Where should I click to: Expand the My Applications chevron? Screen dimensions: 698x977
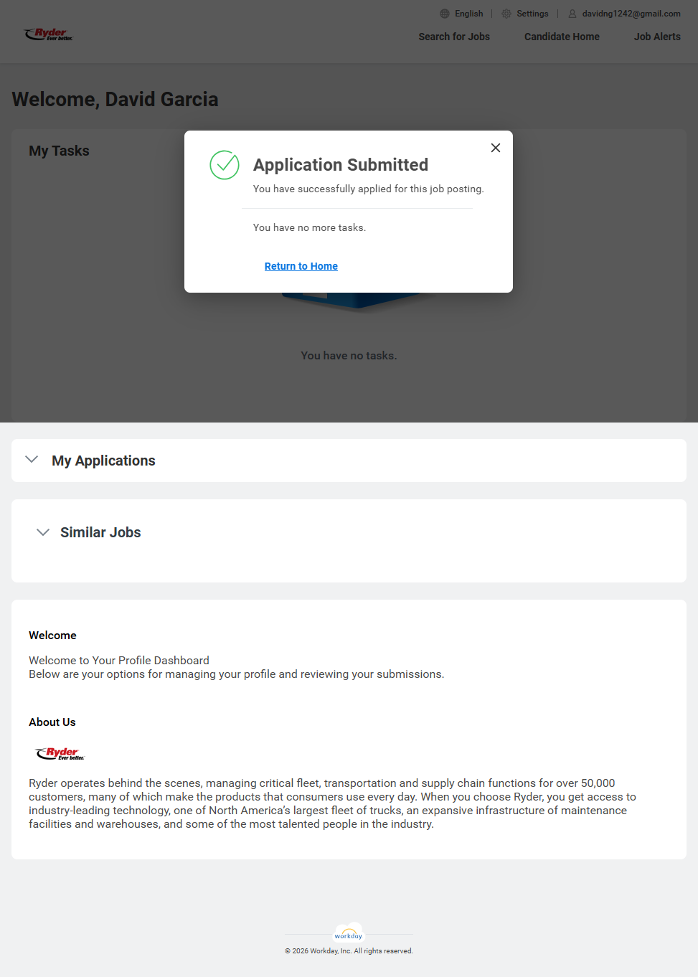pos(32,460)
